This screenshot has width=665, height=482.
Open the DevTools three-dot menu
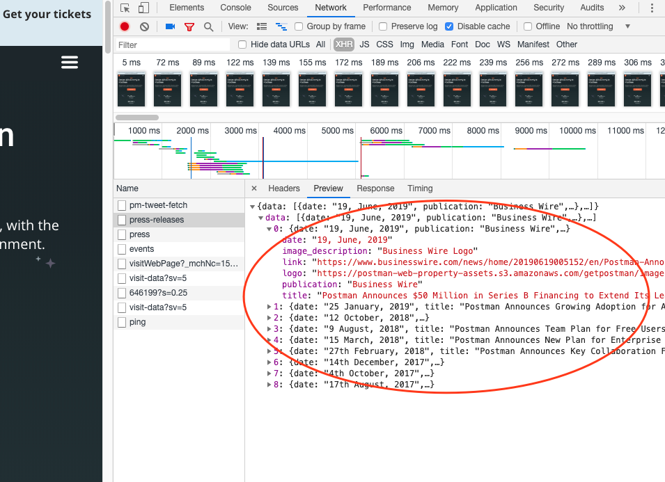click(652, 8)
